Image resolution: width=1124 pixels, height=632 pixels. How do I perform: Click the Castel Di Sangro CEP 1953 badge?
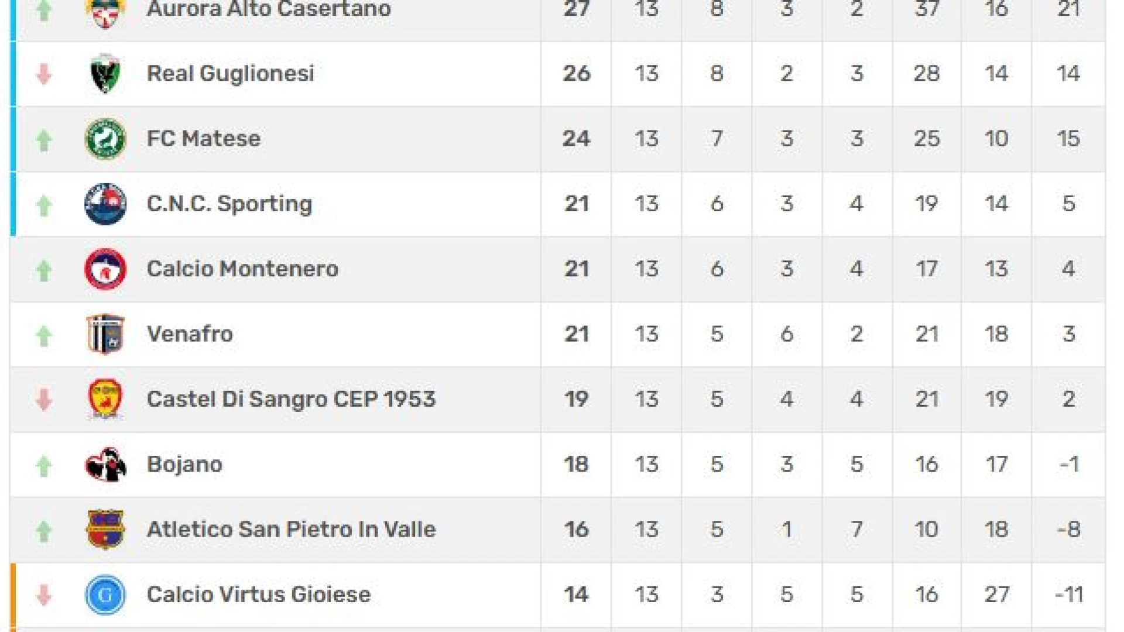[105, 399]
